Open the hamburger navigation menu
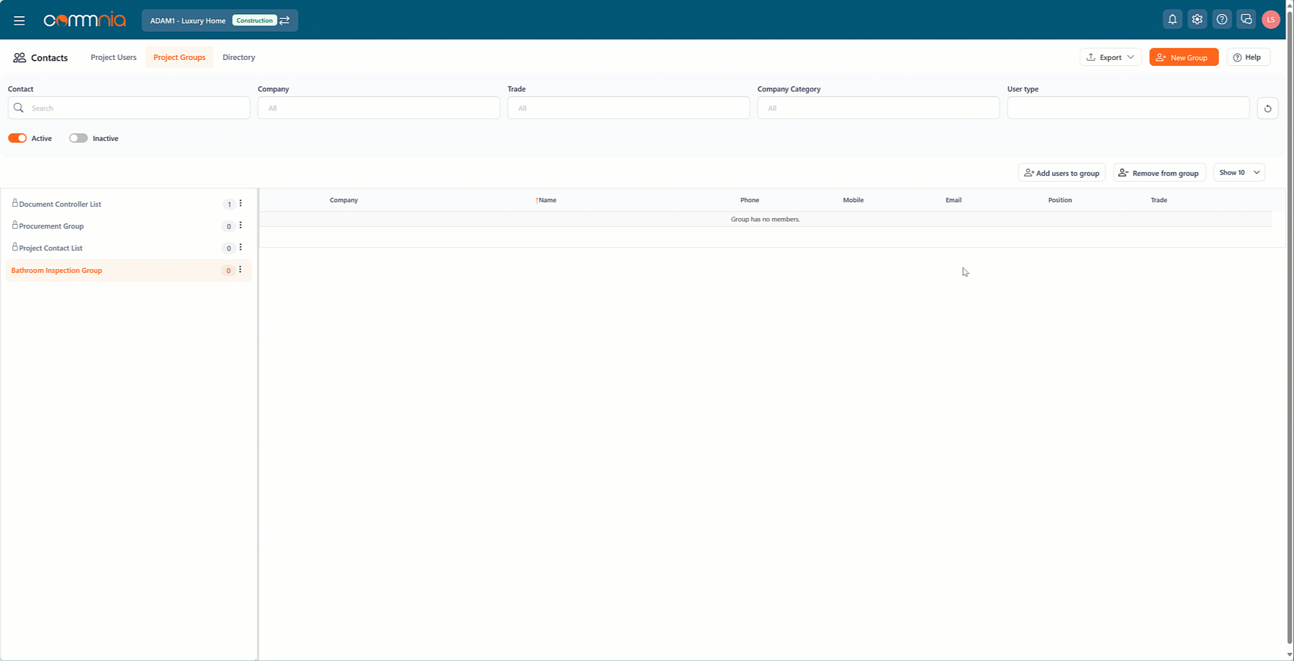This screenshot has height=661, width=1294. pos(20,20)
